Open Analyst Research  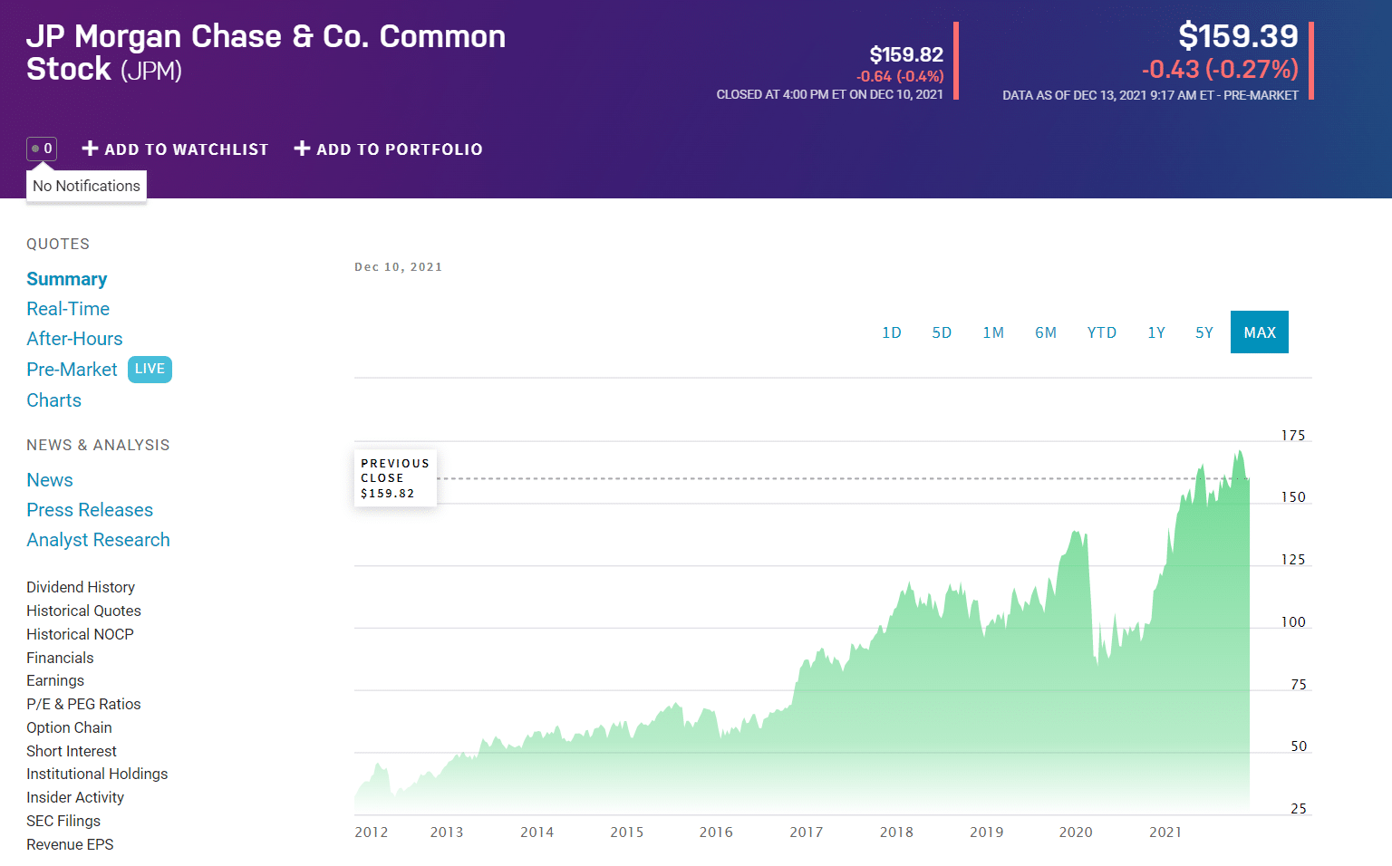click(98, 540)
